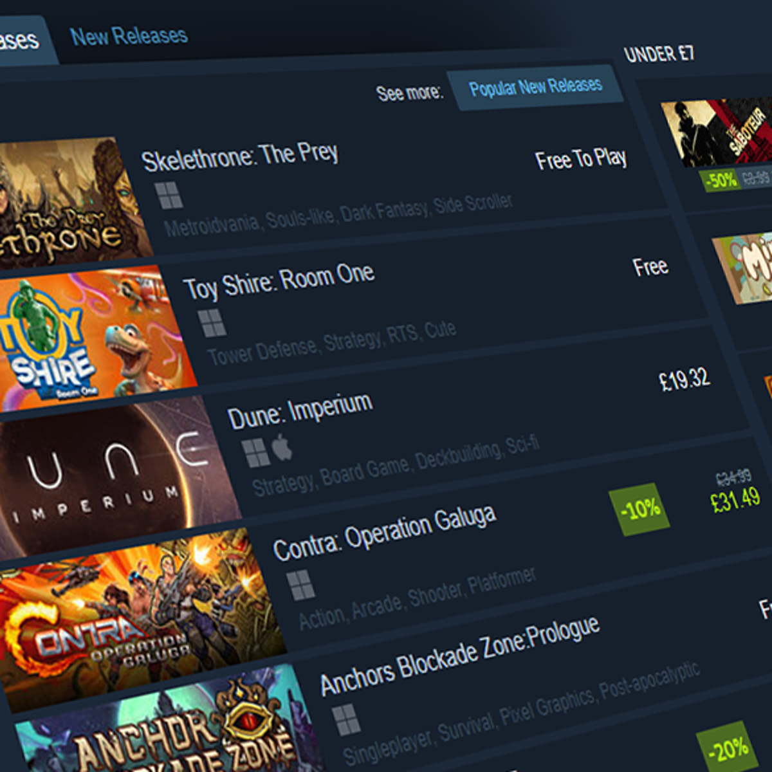772x772 pixels.
Task: Click Windows icon under Skelethrone: The Prey
Action: (169, 196)
